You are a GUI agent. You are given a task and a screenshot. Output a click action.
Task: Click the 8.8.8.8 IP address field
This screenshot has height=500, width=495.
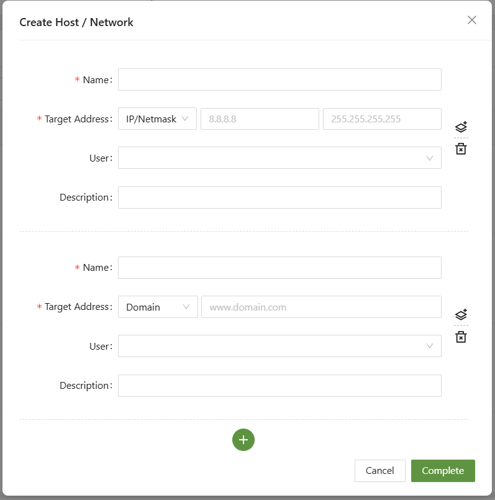[260, 119]
